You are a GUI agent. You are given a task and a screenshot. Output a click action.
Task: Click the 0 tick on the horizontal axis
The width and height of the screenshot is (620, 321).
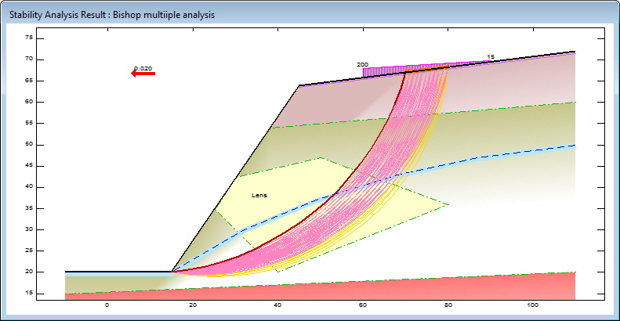tap(107, 305)
